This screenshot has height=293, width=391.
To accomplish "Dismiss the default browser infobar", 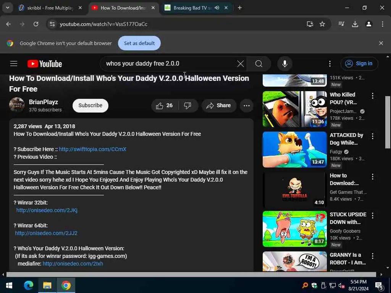I will coord(381,43).
